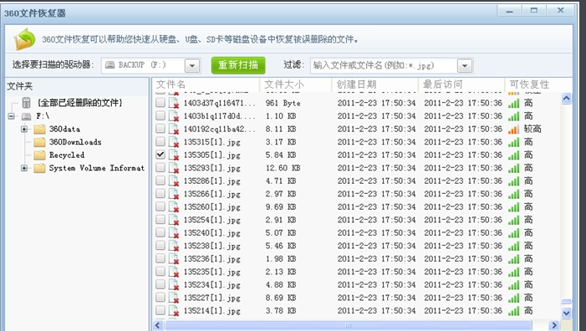Open the drive selection dropdown arrow
The image size is (586, 331).
click(192, 66)
